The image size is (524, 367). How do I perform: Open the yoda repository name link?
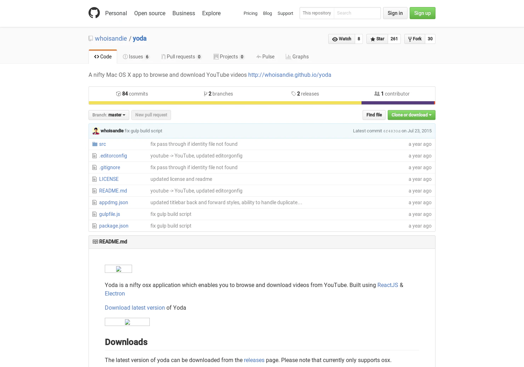(139, 39)
